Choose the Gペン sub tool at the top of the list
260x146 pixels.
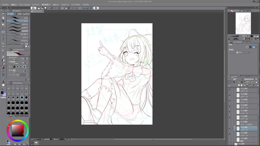(18, 18)
